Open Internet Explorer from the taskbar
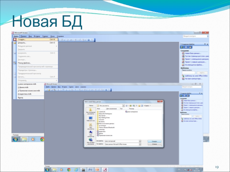The image size is (230, 172). 76,170
